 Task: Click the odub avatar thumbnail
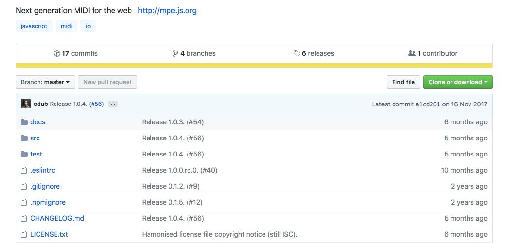coord(26,104)
